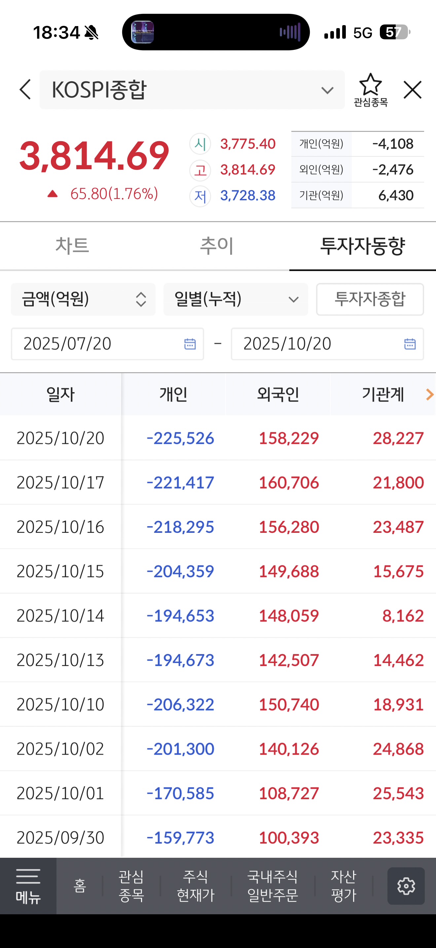Open the end date calendar icon

coord(410,344)
